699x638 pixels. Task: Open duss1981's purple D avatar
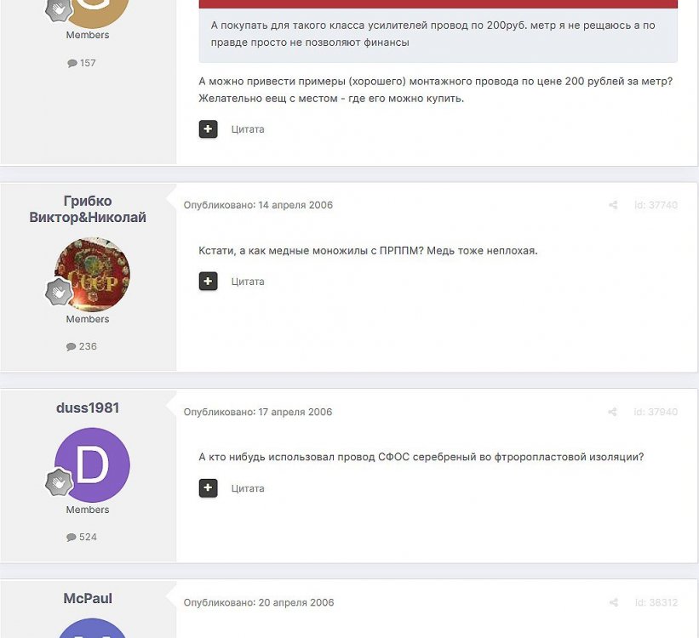[92, 465]
